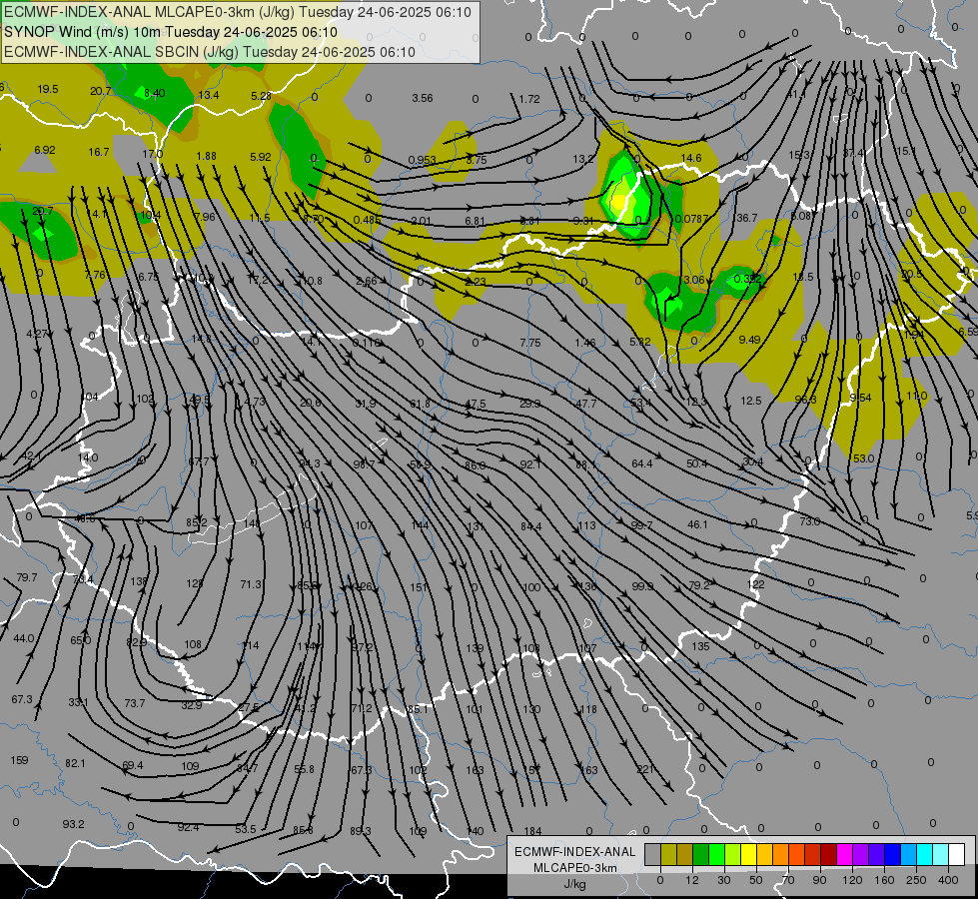Click the legend tick label 400
Image resolution: width=978 pixels, height=899 pixels.
tap(948, 880)
